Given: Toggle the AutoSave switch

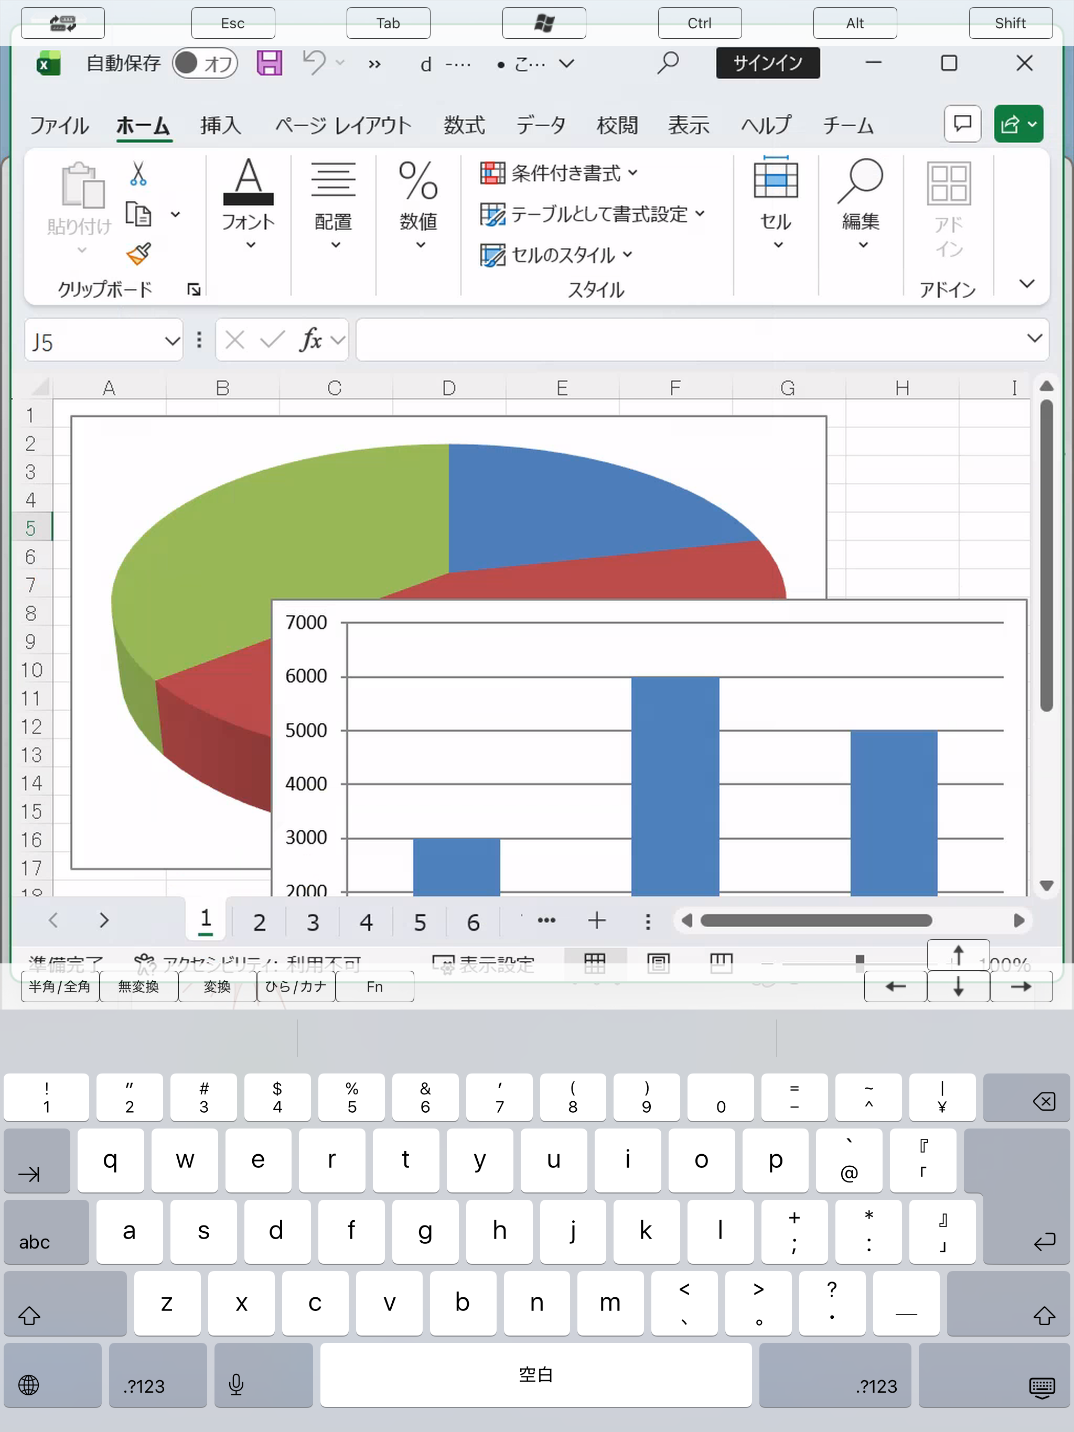Looking at the screenshot, I should click(205, 63).
